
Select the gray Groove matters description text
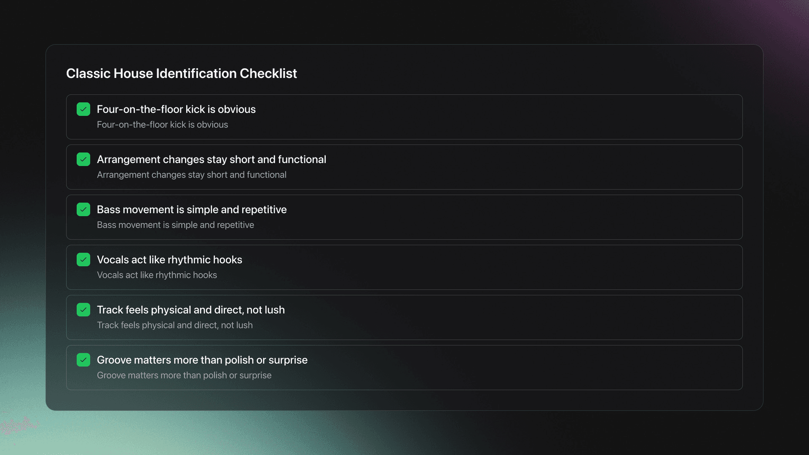click(184, 375)
